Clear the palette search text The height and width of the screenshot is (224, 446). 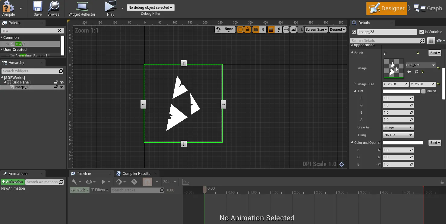59,30
